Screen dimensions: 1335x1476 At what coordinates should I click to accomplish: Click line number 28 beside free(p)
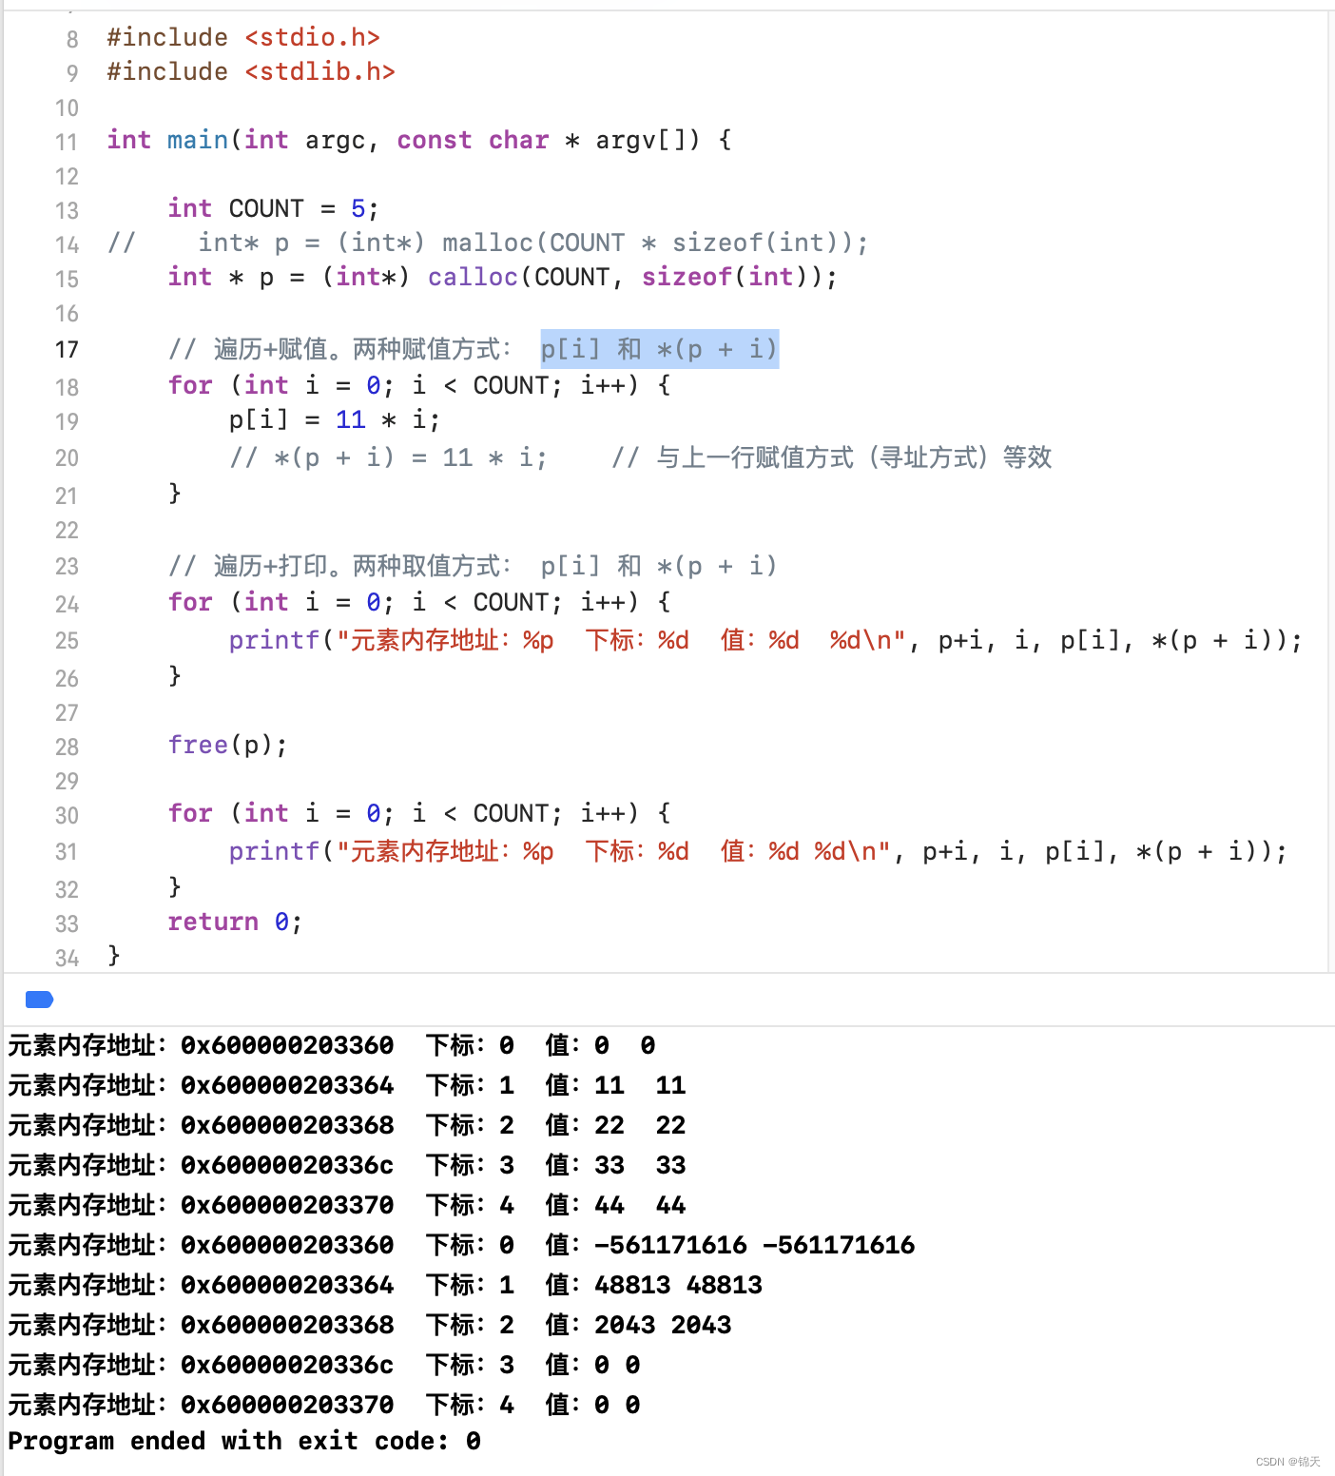point(67,747)
